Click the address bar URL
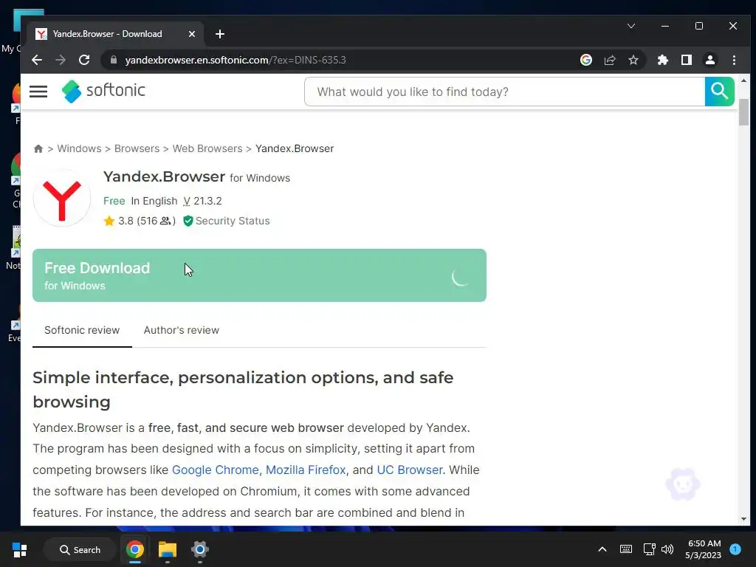The height and width of the screenshot is (567, 756). (236, 60)
